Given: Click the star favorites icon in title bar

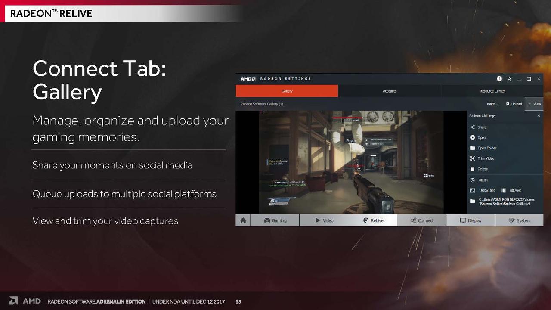Looking at the screenshot, I should [509, 79].
